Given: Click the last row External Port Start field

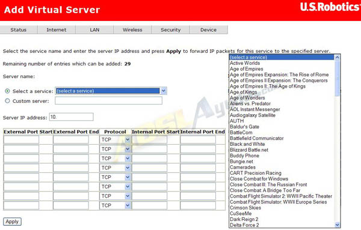Looking at the screenshot, I should (x=21, y=205).
